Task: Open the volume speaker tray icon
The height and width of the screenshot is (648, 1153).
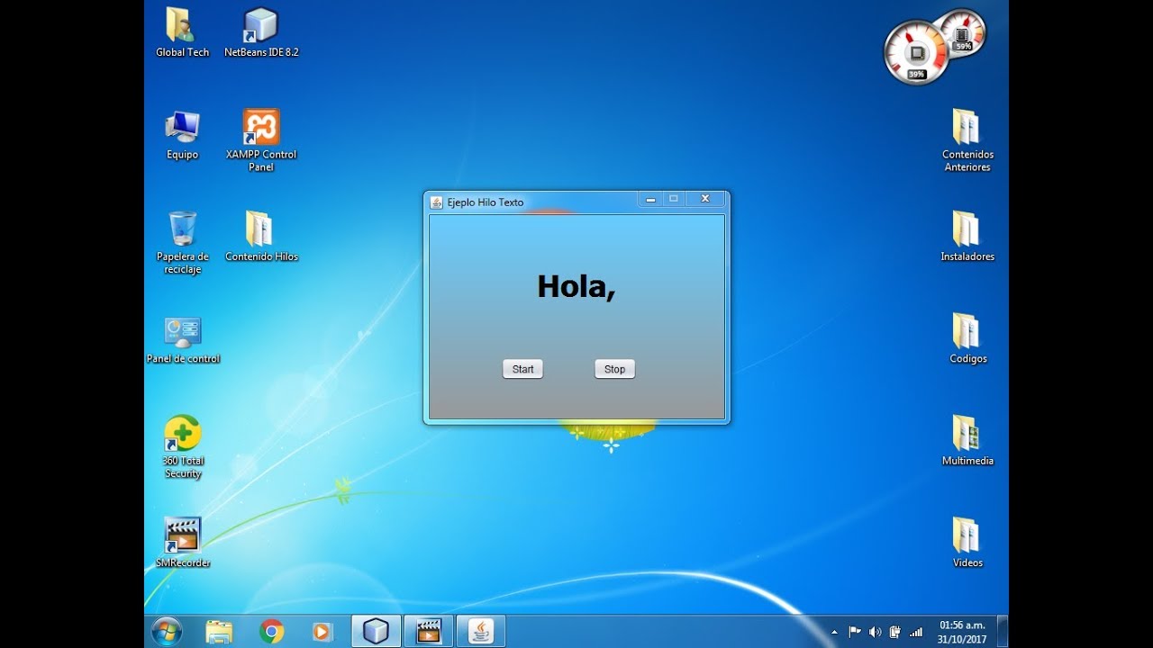Action: click(x=875, y=632)
